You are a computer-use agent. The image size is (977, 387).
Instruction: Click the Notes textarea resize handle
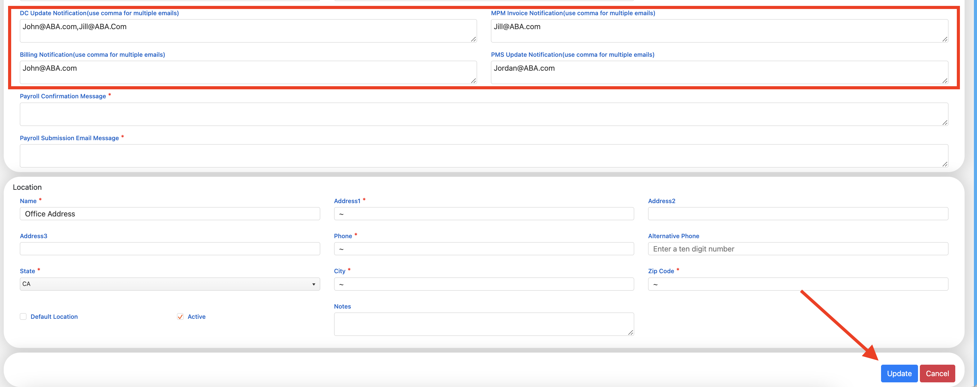click(630, 332)
